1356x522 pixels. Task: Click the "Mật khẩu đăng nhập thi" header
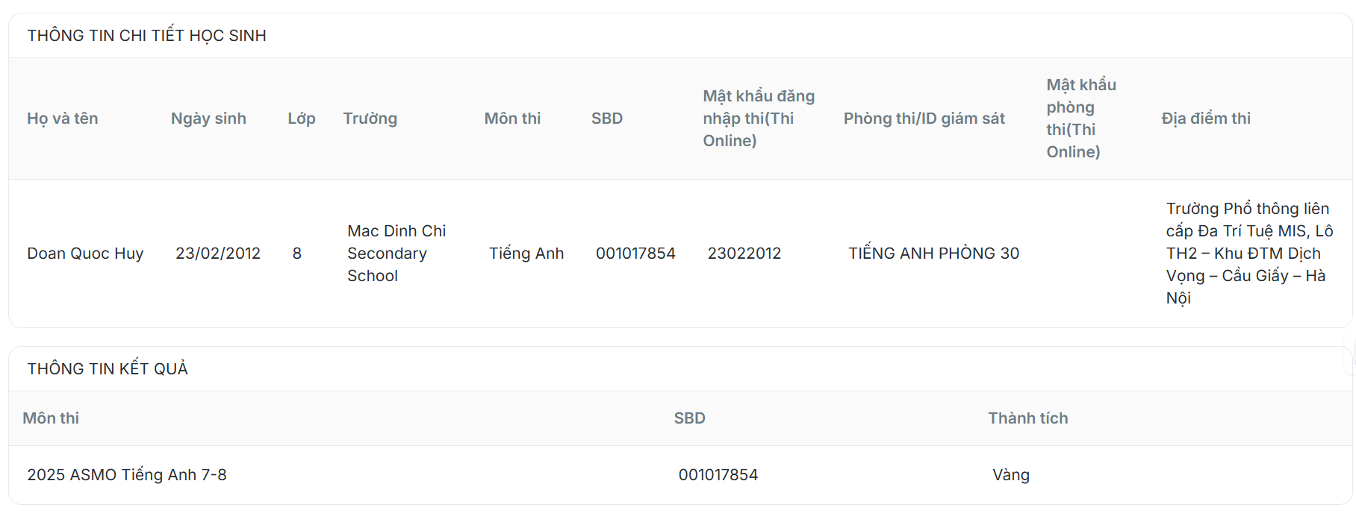tap(758, 119)
